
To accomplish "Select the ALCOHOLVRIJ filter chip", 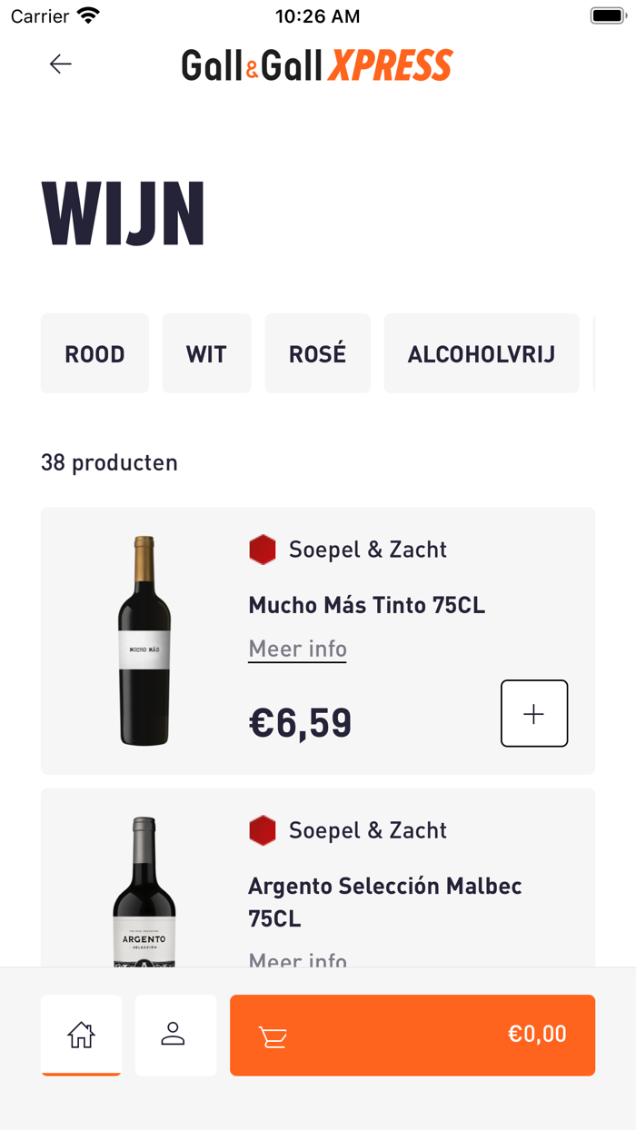I will pos(481,354).
